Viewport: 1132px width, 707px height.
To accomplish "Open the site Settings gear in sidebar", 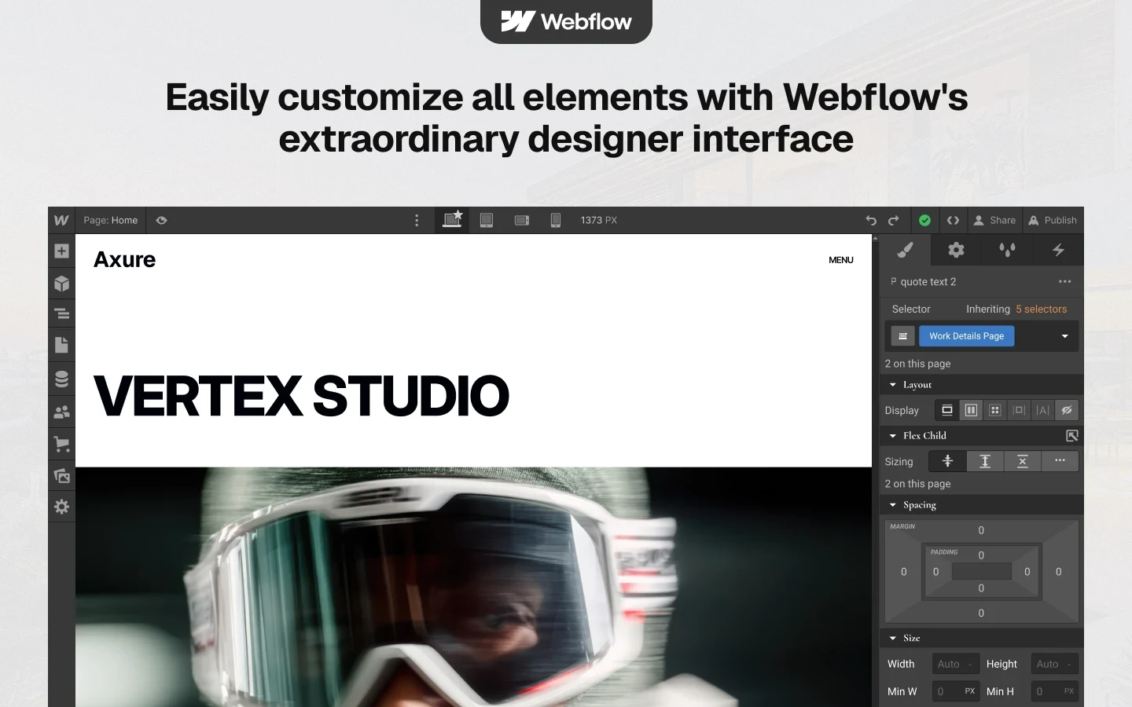I will [61, 507].
